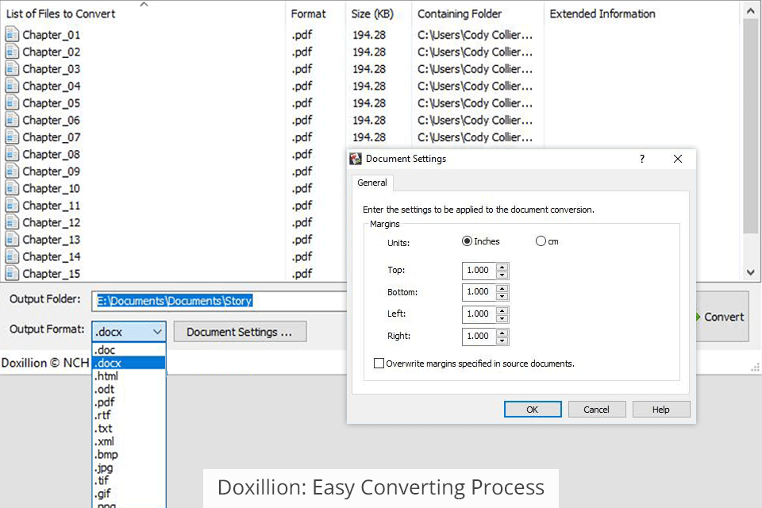Choose .doc from the format list
The image size is (762, 508).
tap(129, 349)
